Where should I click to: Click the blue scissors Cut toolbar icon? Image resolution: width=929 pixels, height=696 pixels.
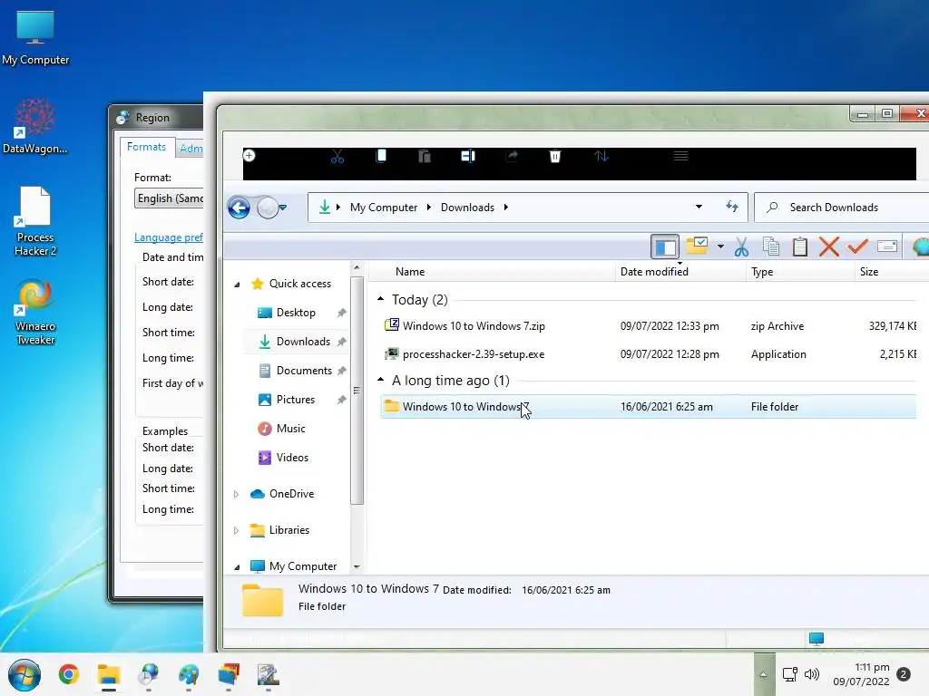coord(741,246)
